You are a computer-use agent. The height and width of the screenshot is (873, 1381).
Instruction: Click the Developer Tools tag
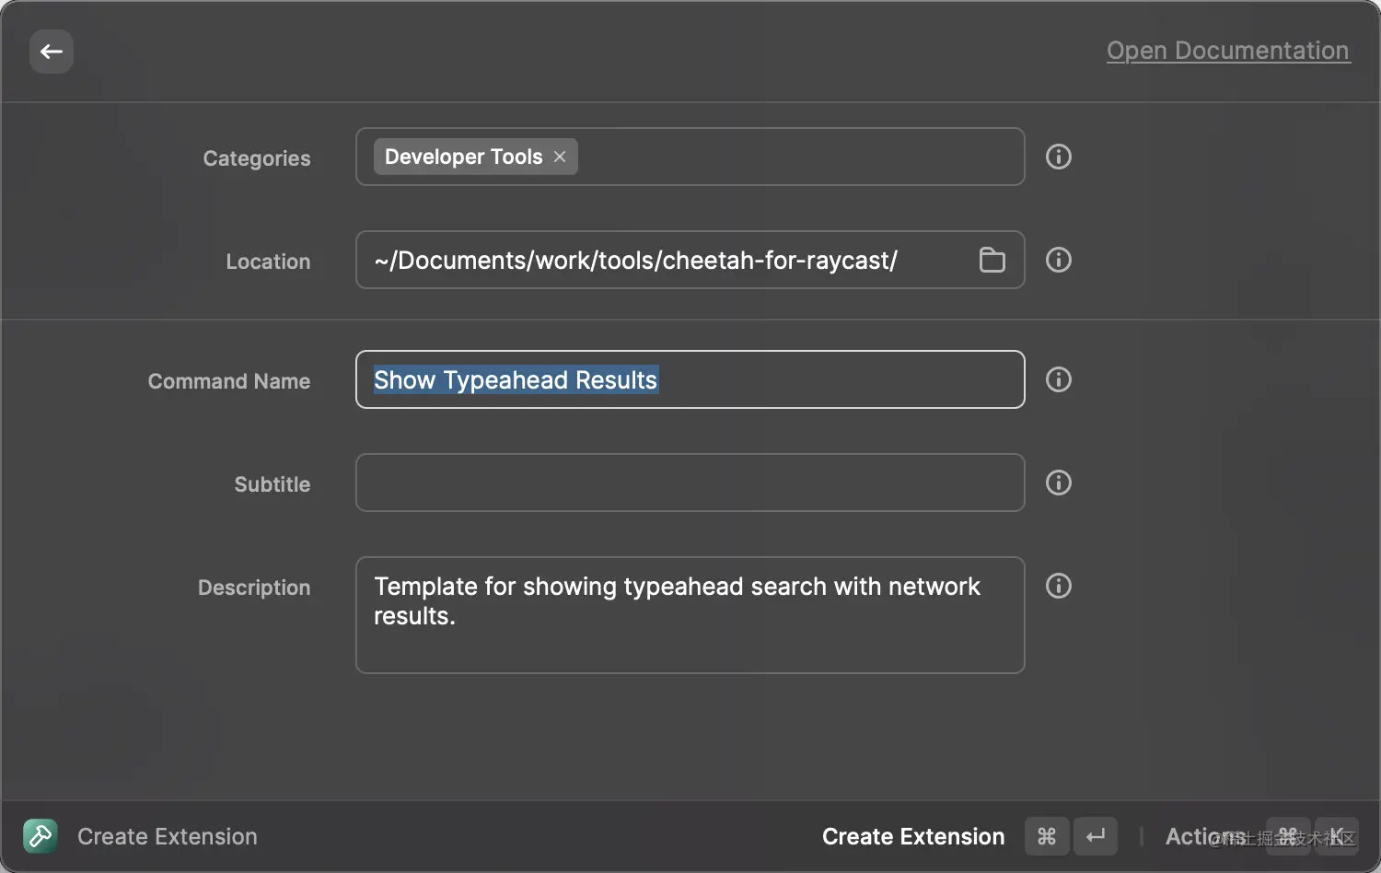[x=463, y=157]
